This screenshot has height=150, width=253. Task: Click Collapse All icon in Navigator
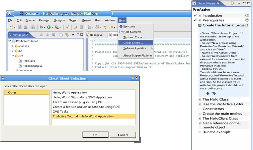pyautogui.click(x=61, y=35)
